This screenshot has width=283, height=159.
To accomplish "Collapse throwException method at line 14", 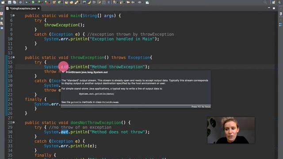I will (x=14, y=57).
